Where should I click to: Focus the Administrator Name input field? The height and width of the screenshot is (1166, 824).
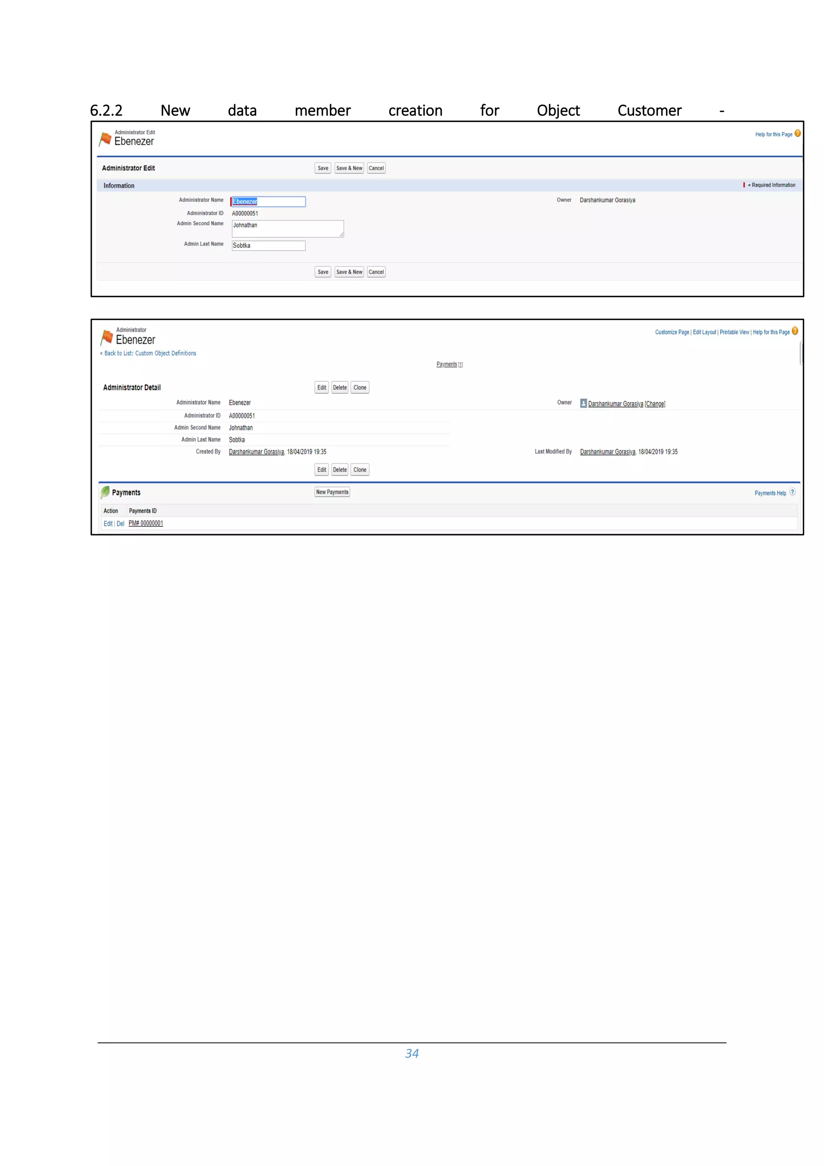pos(269,202)
